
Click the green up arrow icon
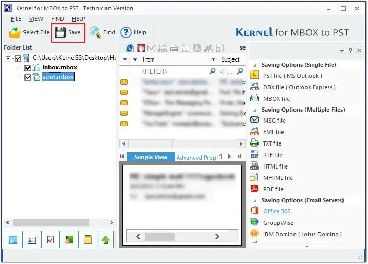[106, 239]
